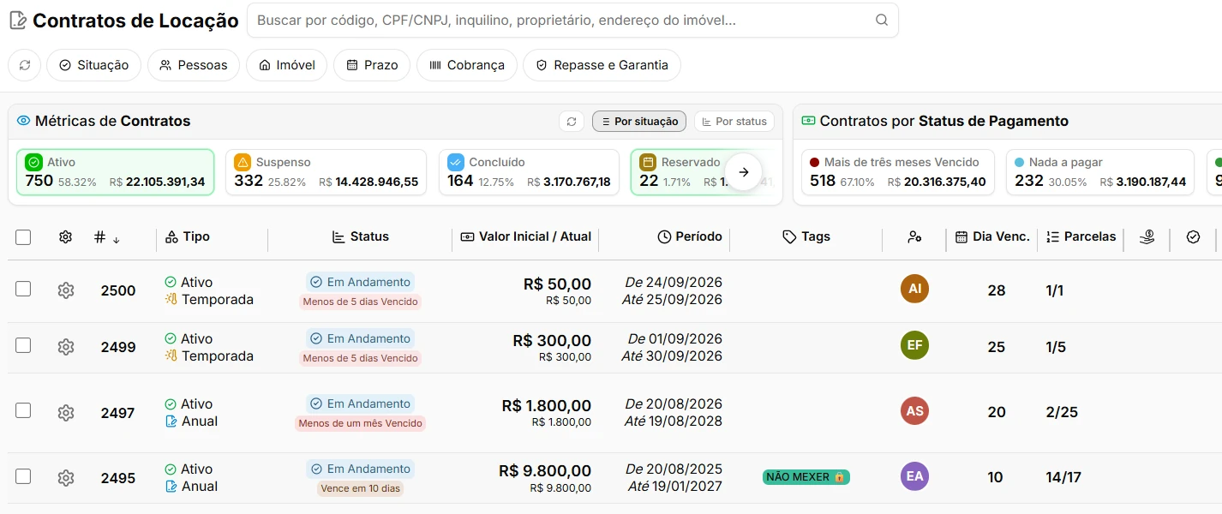Click the EA avatar on contract 2495

914,476
